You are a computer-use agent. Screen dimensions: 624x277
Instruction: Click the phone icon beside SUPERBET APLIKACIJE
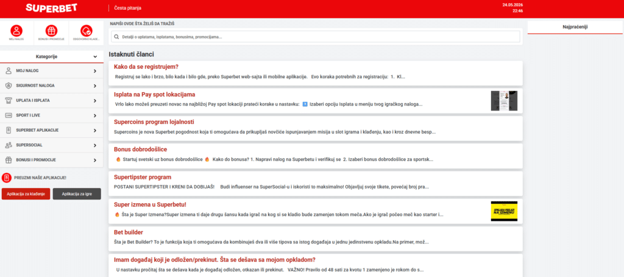click(x=9, y=131)
